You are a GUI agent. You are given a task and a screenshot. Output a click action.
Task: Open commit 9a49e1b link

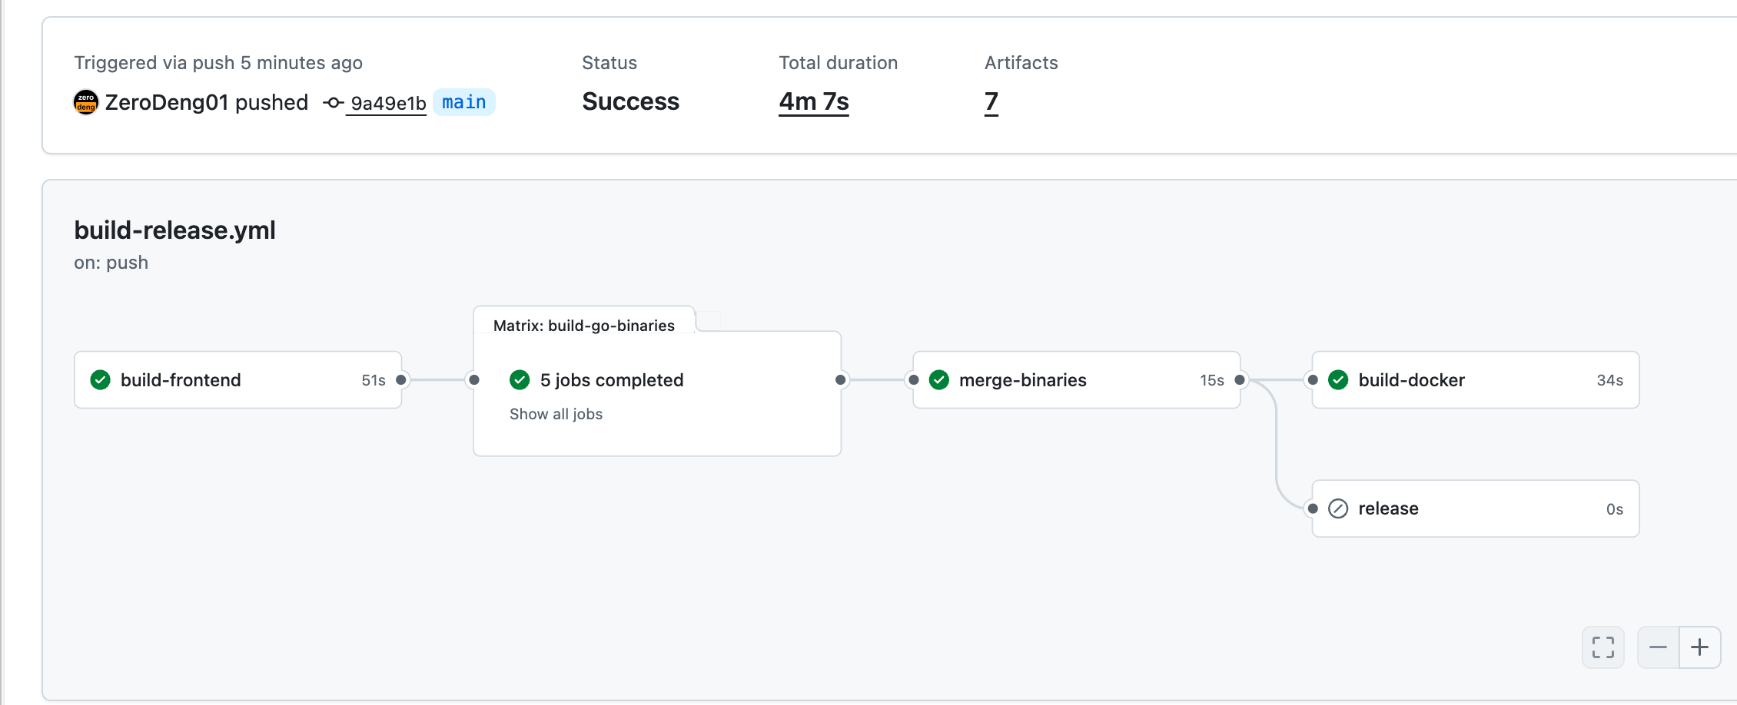[x=388, y=103]
